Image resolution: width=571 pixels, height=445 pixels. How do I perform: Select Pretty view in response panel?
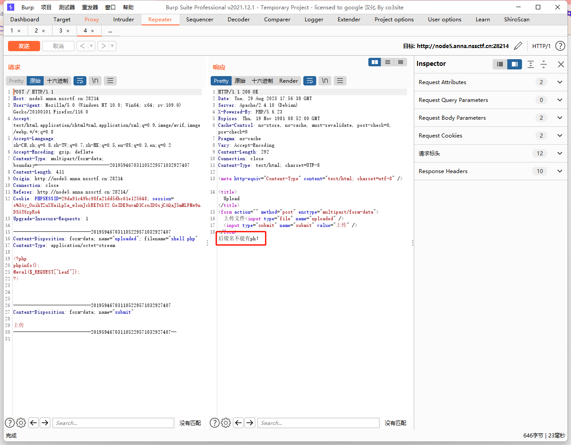coord(221,81)
